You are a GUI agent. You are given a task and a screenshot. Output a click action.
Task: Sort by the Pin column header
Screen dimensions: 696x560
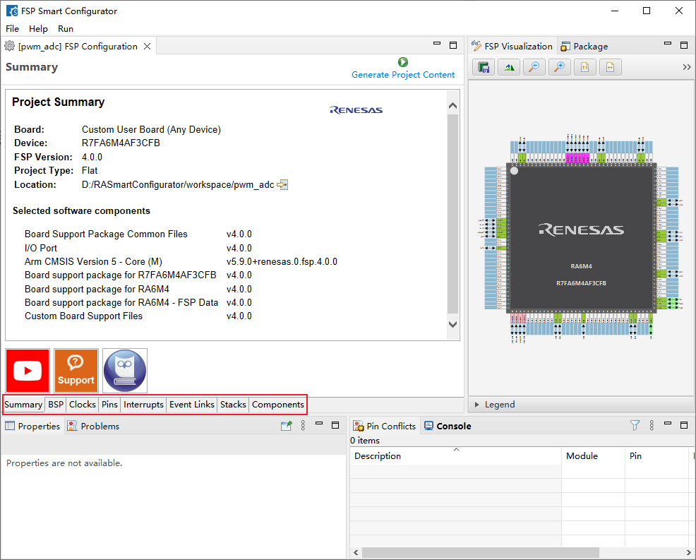656,455
